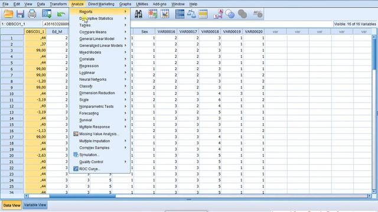The height and width of the screenshot is (212, 378).
Task: Expand the Quality Control submenu arrow
Action: (125, 162)
